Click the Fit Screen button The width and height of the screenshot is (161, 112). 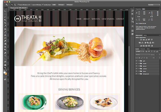[61, 5]
